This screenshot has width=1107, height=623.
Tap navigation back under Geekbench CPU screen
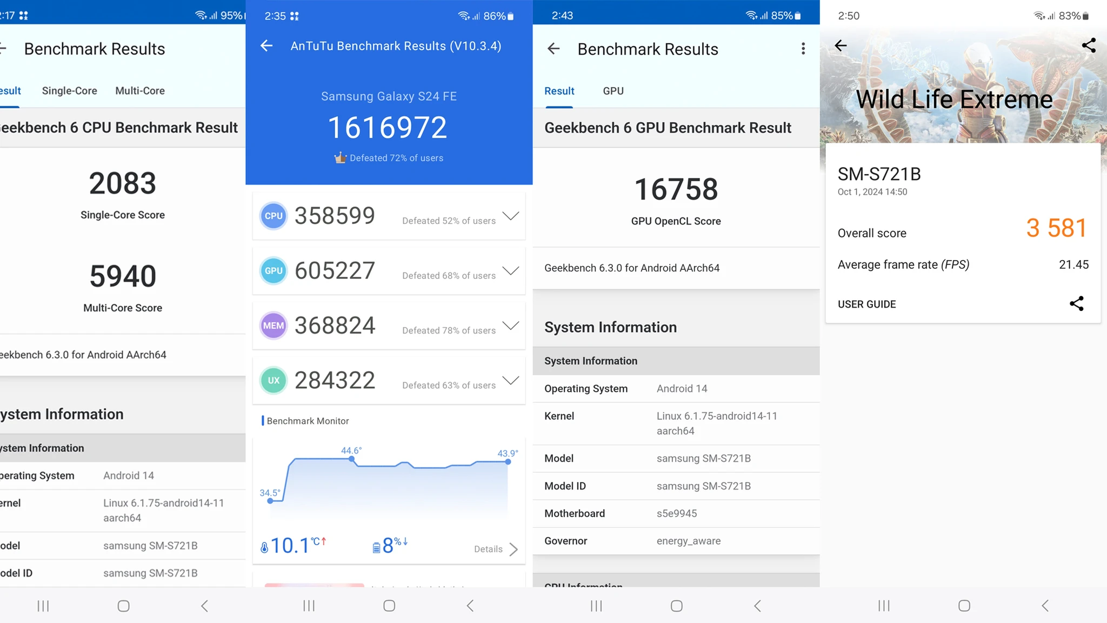204,606
